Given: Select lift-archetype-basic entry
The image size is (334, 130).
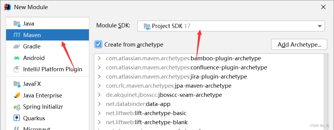Looking at the screenshot, I should point(146,113).
